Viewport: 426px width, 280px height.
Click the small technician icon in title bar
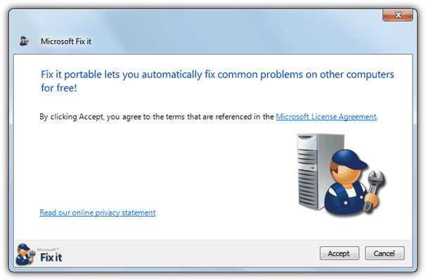[x=24, y=41]
